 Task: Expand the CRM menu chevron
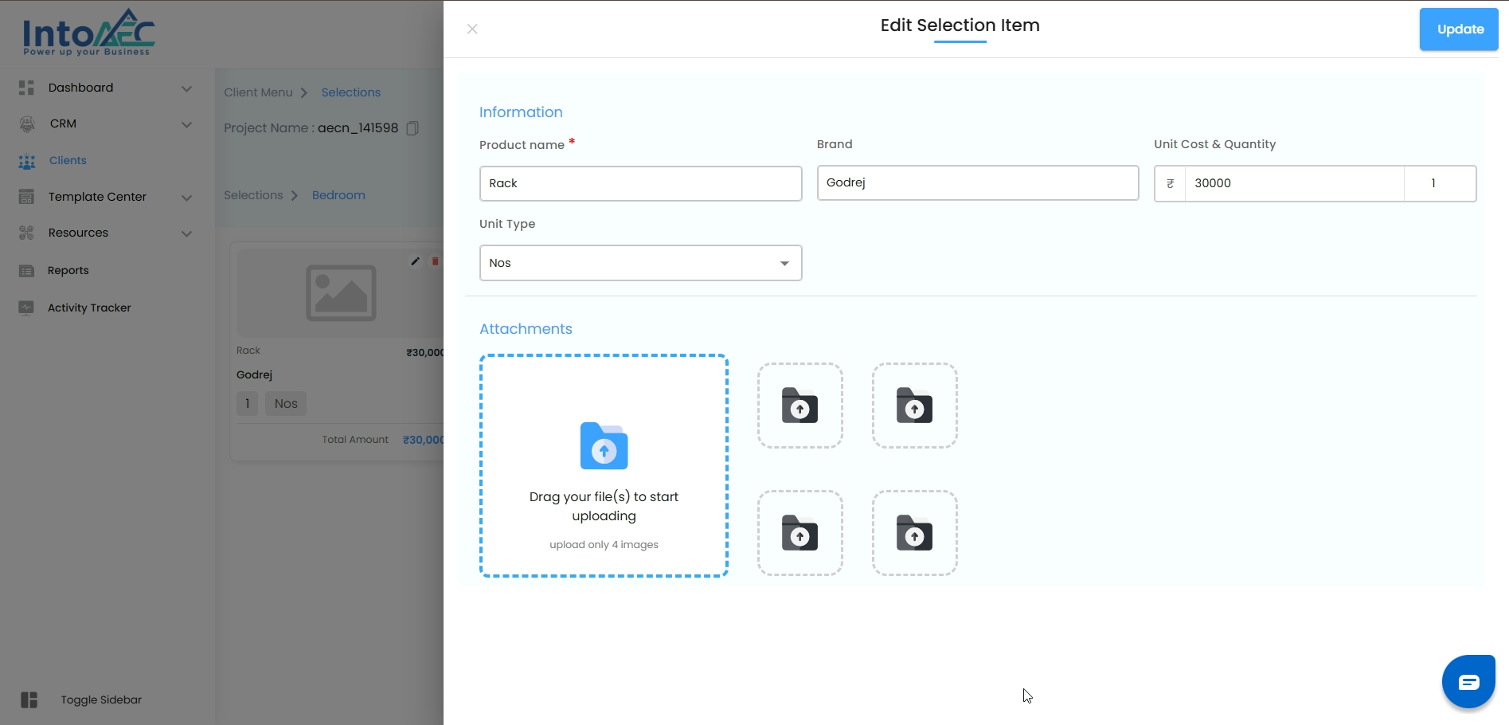click(x=186, y=124)
